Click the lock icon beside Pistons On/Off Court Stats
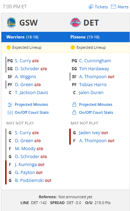130x211 pixels. (74, 112)
